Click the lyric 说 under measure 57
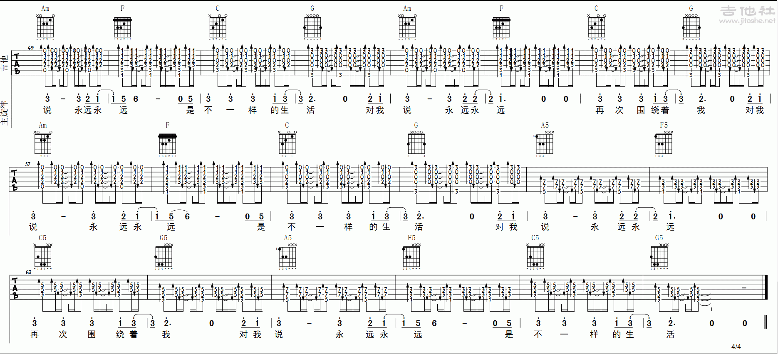 click(33, 227)
